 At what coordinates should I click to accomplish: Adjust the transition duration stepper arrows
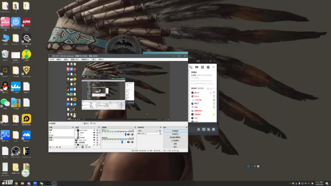161,134
